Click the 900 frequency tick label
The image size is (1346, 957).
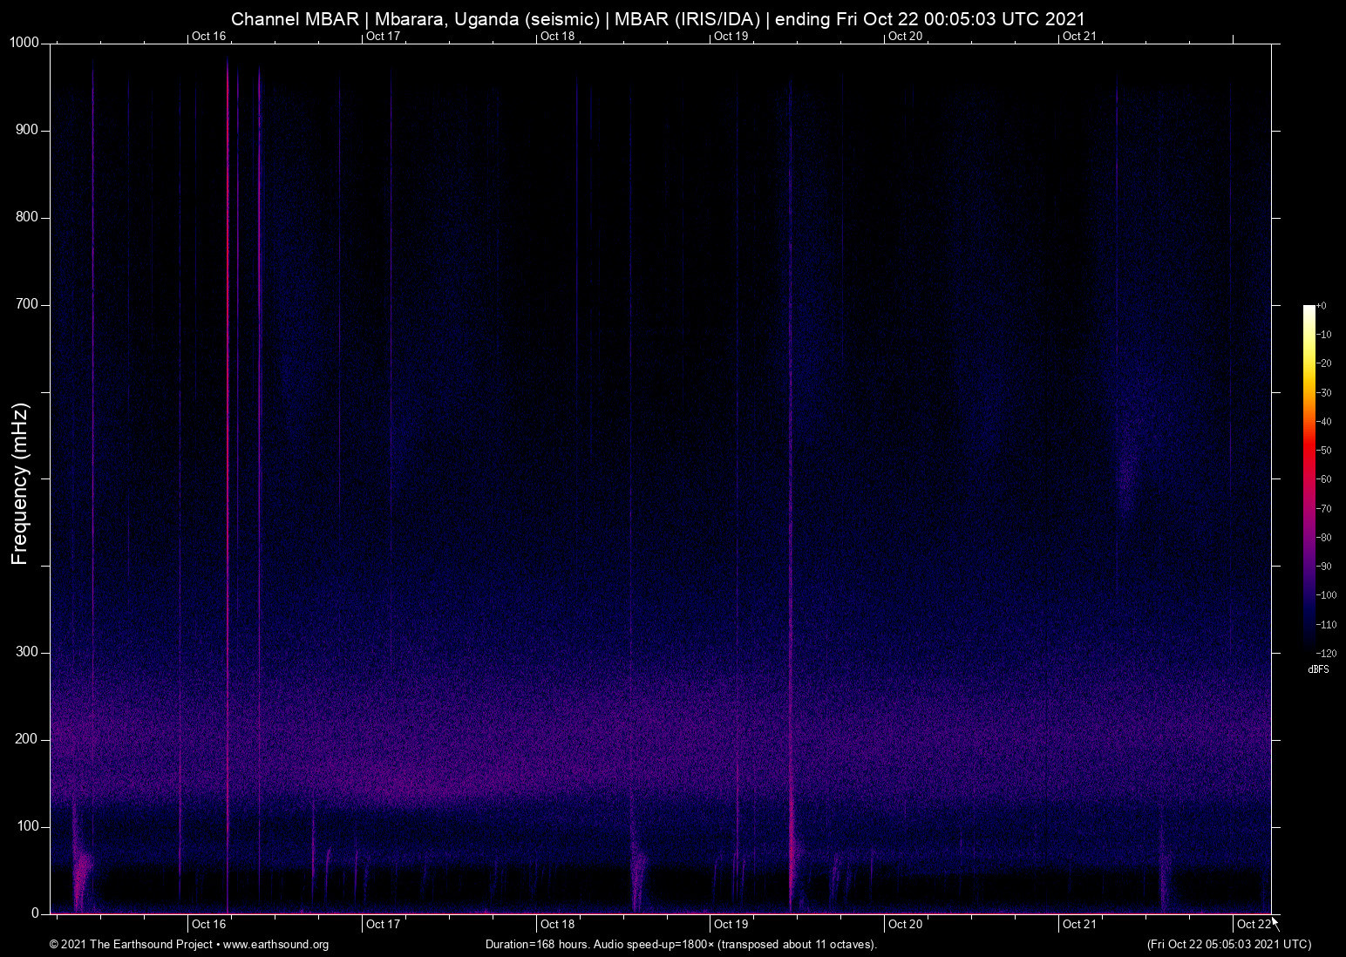coord(28,130)
